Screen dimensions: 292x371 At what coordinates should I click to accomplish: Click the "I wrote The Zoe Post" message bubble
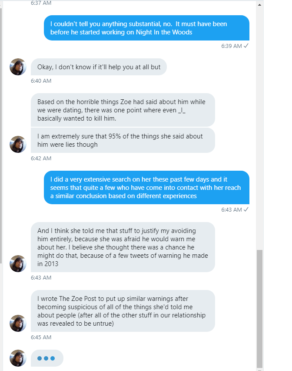click(x=123, y=311)
